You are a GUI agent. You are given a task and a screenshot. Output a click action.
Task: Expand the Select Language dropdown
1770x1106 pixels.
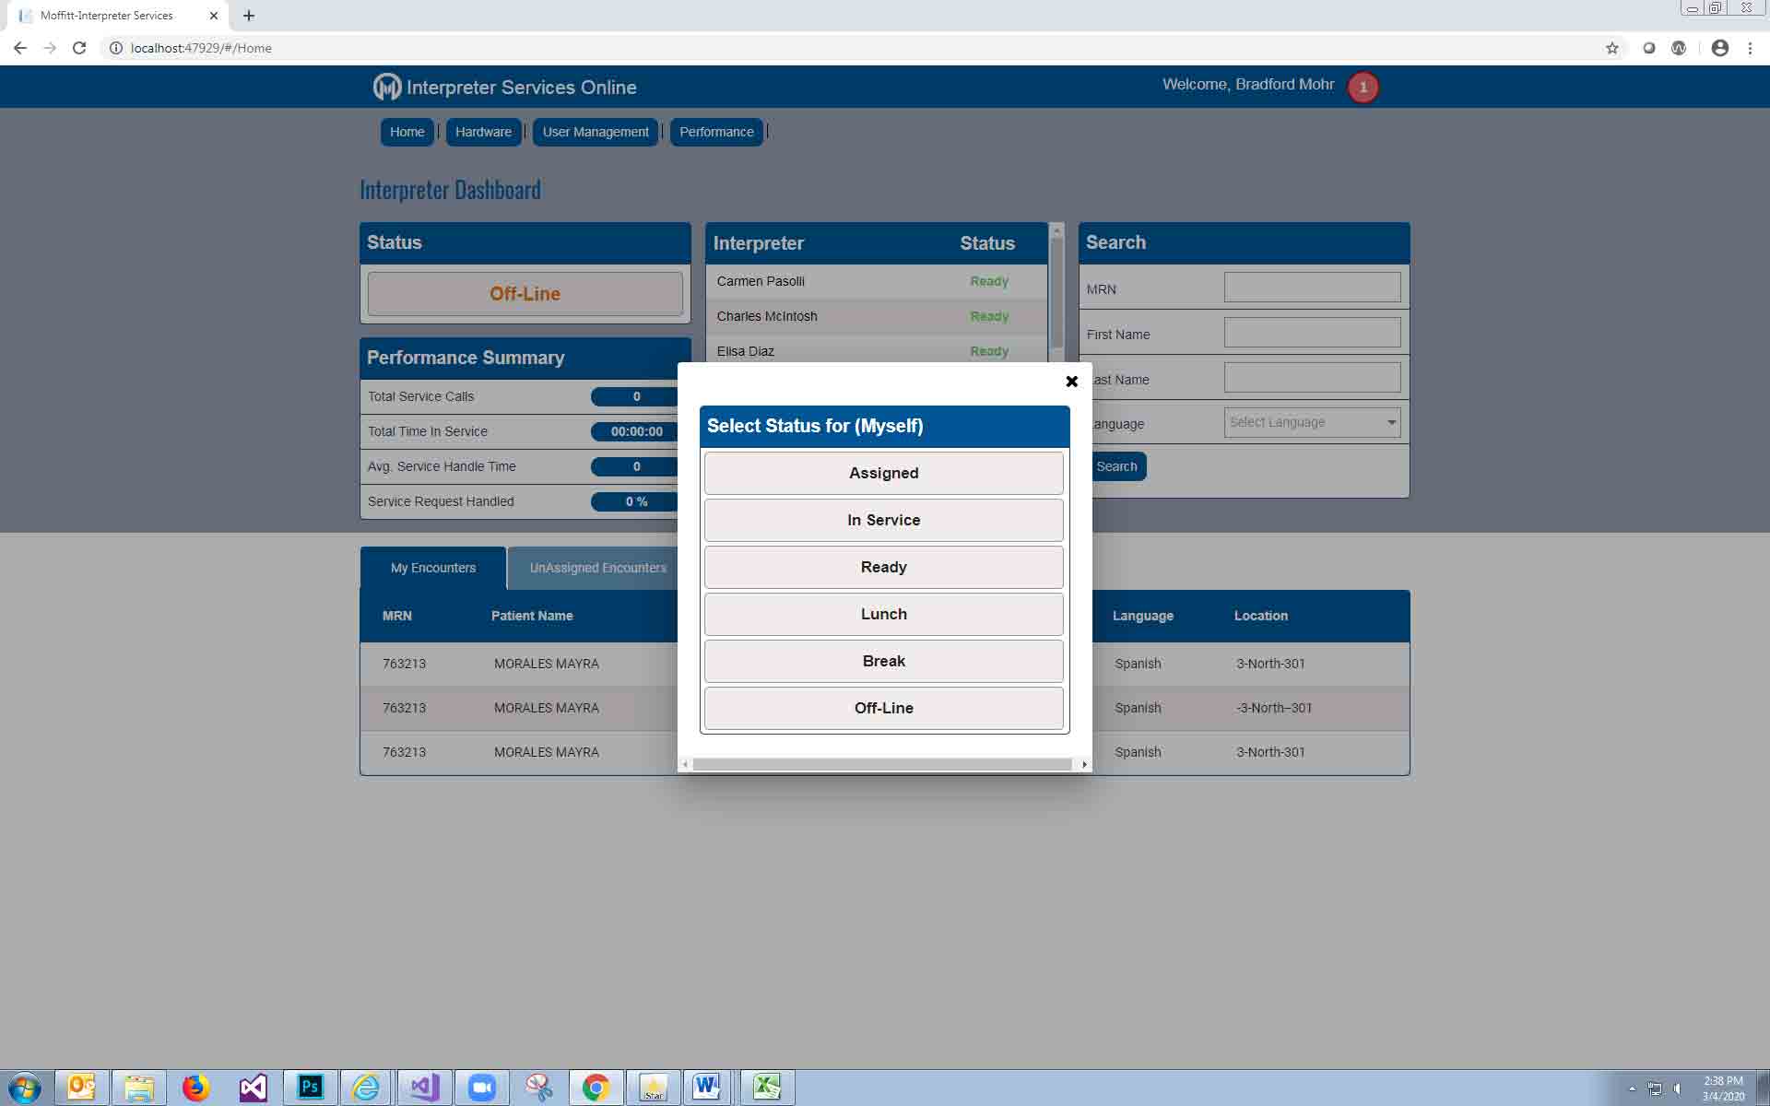tap(1312, 422)
